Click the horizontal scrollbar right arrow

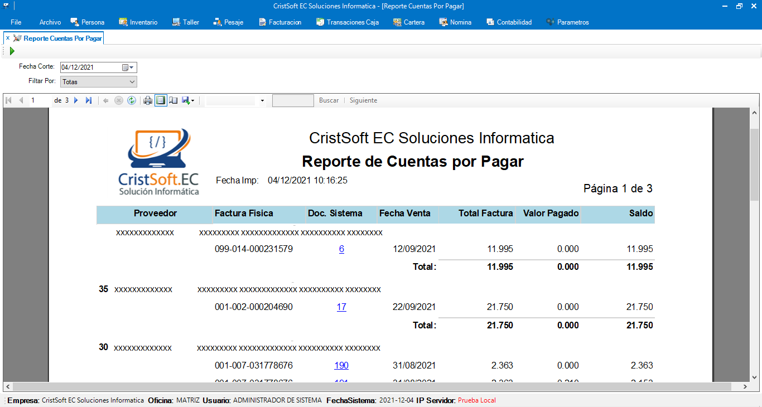pos(745,386)
